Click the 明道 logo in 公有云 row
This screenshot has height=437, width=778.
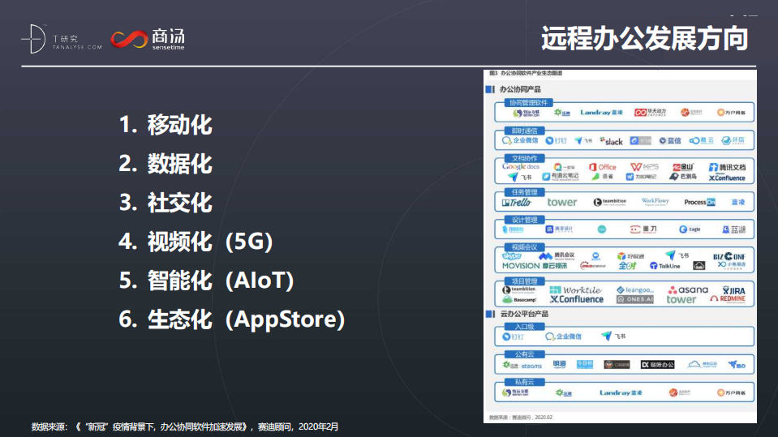pyautogui.click(x=559, y=365)
